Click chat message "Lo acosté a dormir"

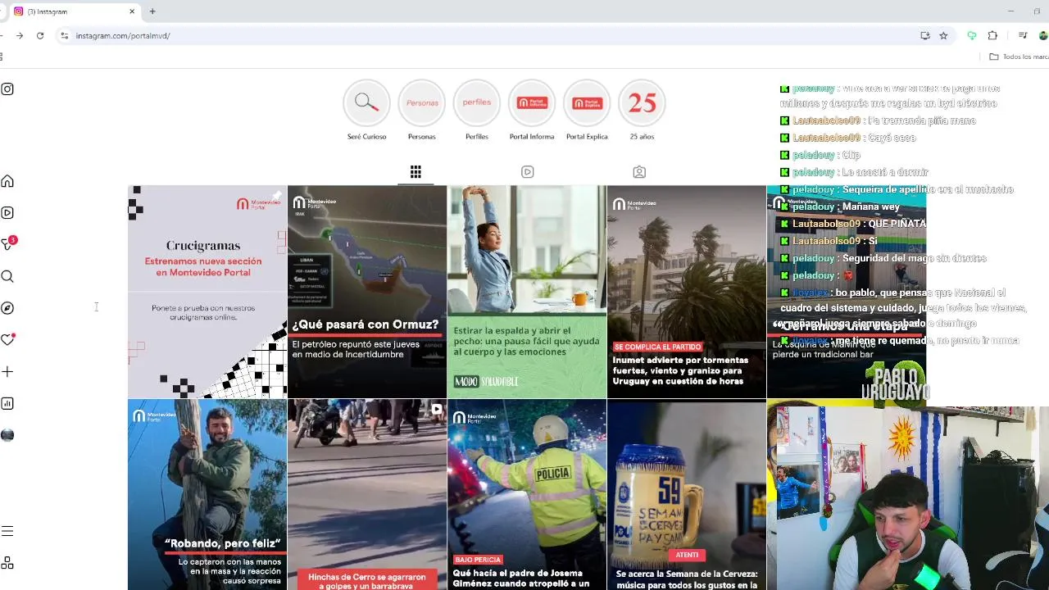[885, 172]
